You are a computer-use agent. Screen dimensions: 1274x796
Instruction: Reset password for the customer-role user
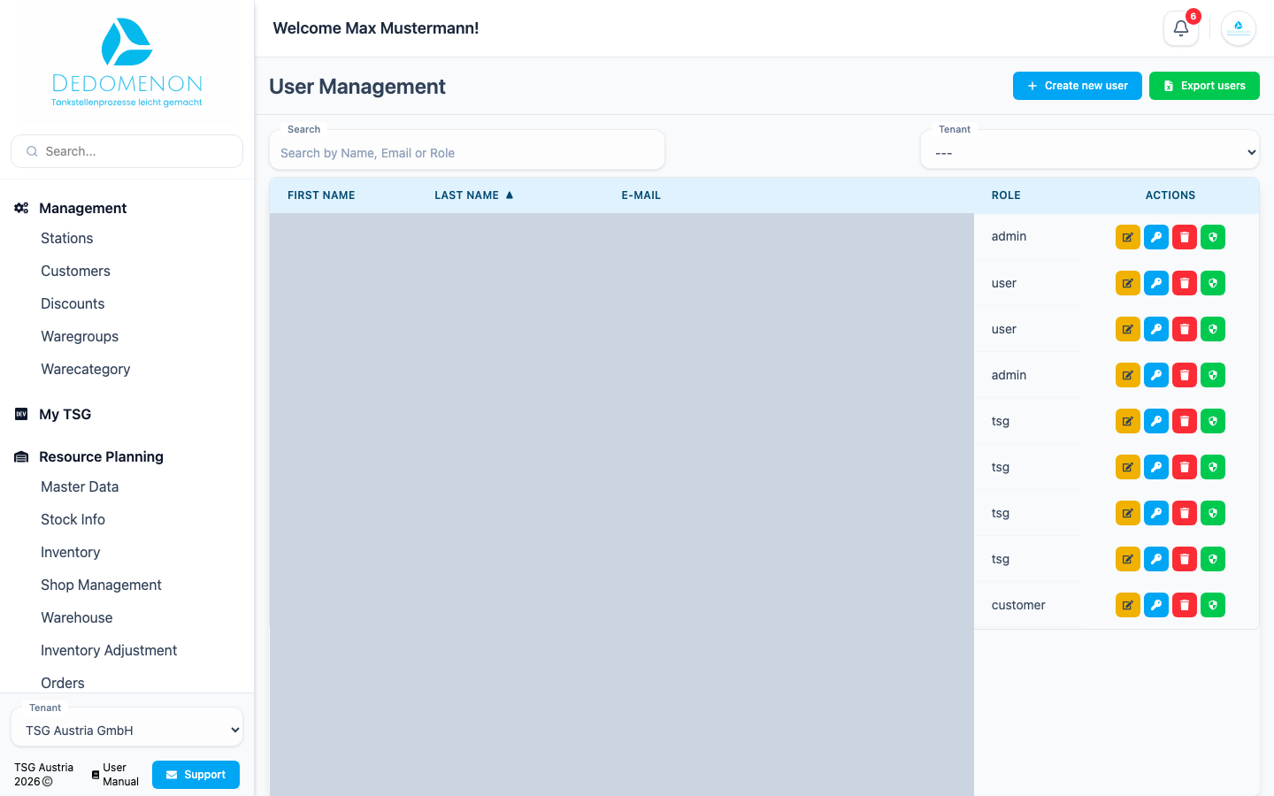[x=1155, y=605]
